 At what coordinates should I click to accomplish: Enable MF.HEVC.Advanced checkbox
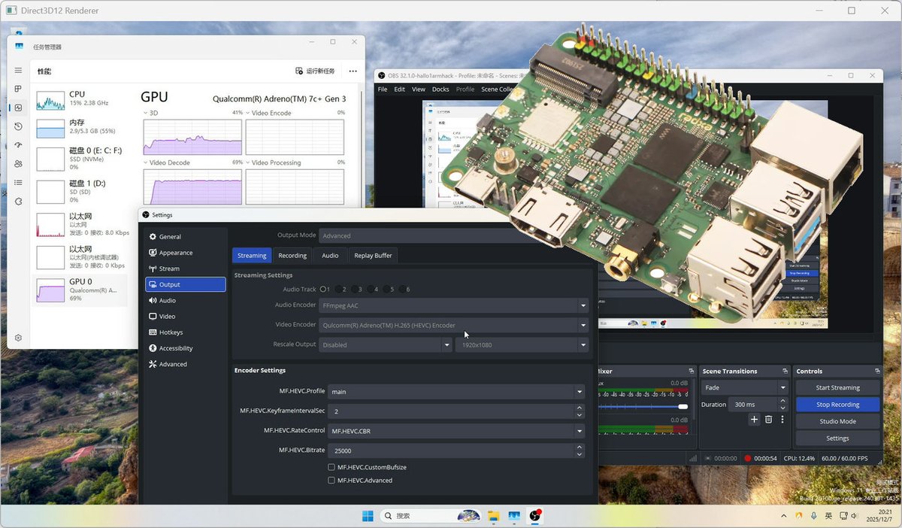coord(331,480)
